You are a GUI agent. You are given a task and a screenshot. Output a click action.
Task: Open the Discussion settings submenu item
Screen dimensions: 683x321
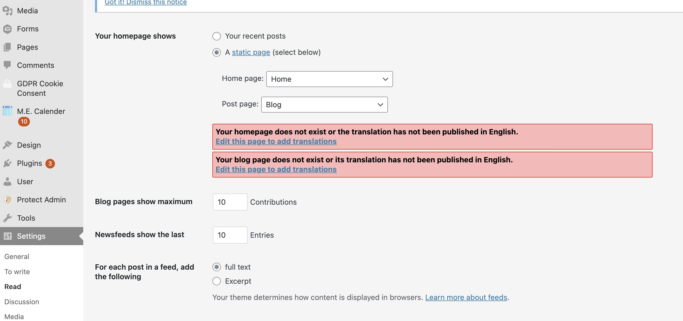[x=22, y=302]
